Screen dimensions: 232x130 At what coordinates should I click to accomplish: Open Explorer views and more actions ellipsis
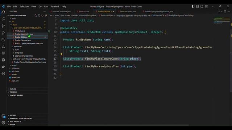[x=45, y=11]
